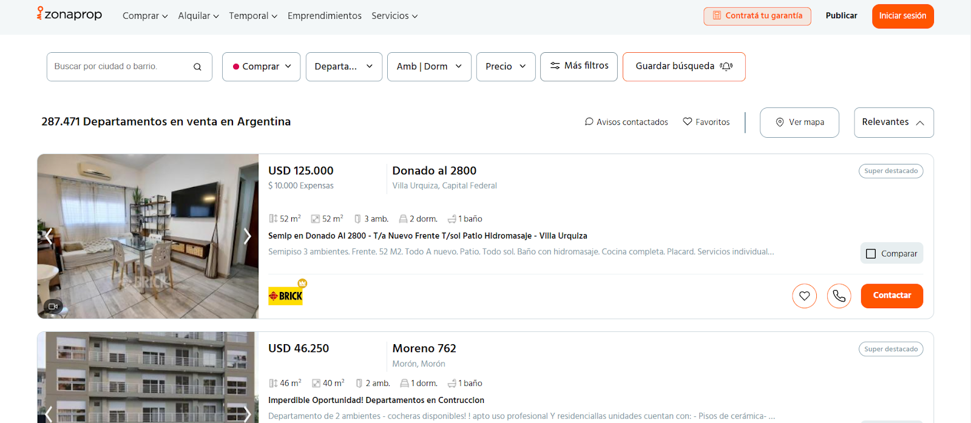Click the zonaprop logo
The width and height of the screenshot is (971, 423).
[x=69, y=15]
